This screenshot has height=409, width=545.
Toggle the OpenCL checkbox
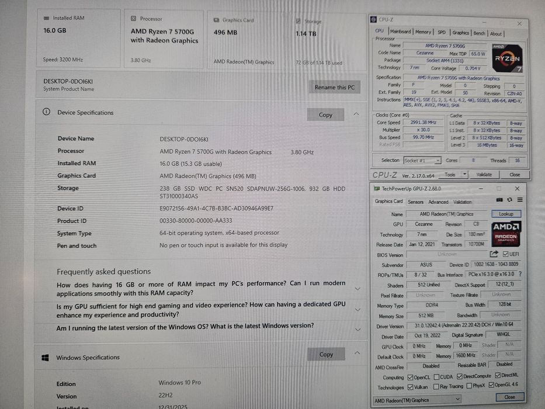pos(410,377)
